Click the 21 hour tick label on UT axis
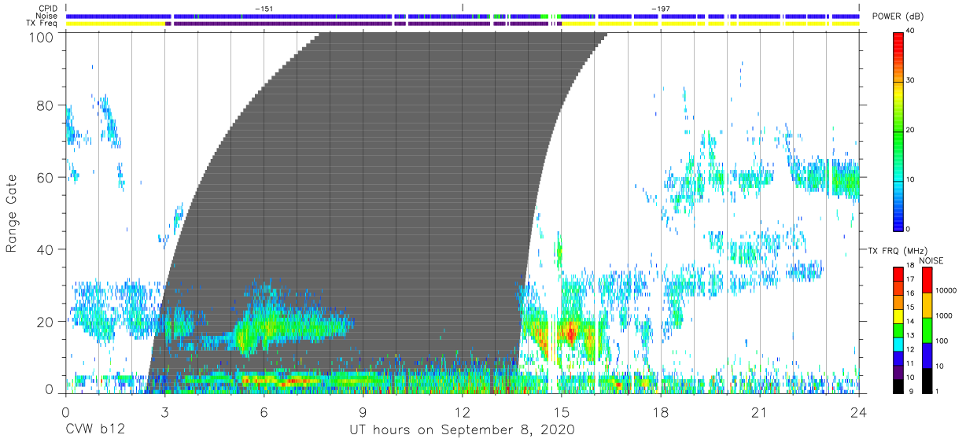This screenshot has width=966, height=446. [760, 412]
